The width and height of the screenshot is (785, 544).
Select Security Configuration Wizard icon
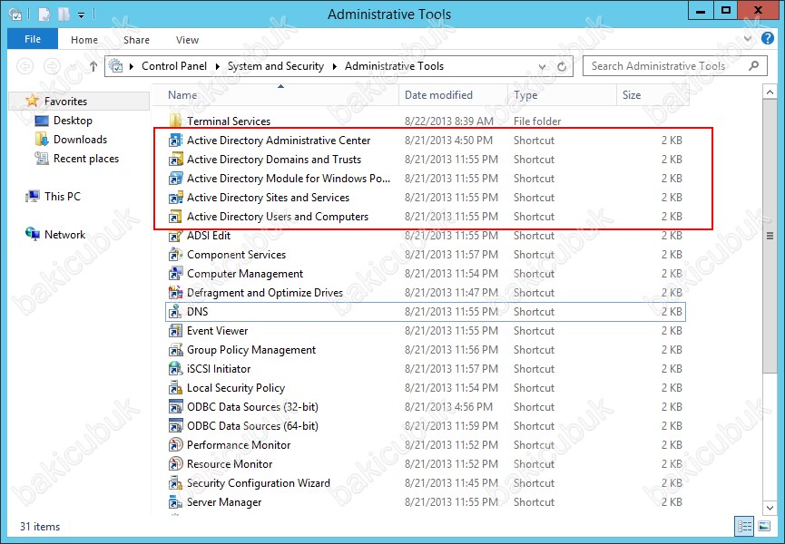coord(175,482)
